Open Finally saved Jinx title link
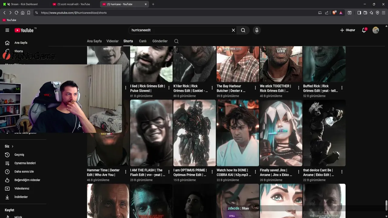 pos(276,172)
